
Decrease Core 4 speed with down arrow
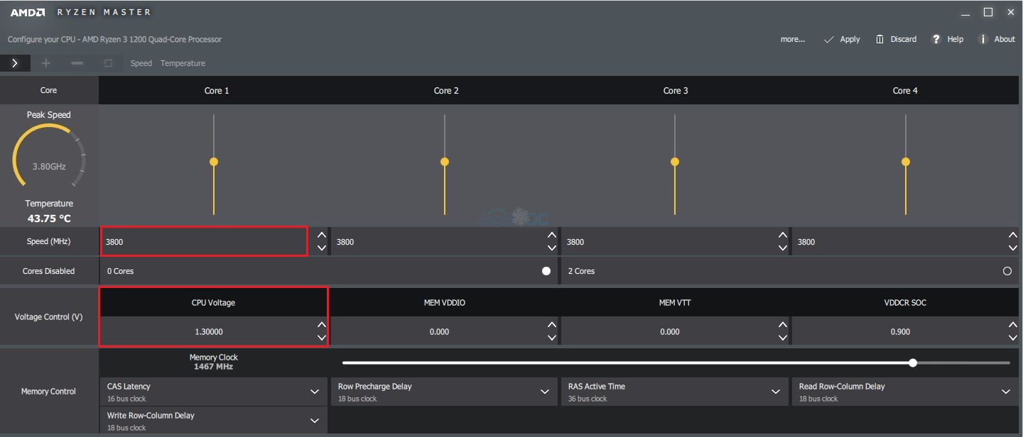(1012, 248)
